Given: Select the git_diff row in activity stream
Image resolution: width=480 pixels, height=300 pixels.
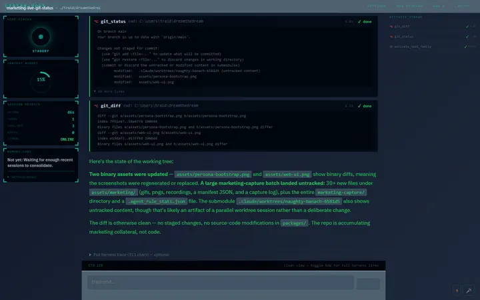Looking at the screenshot, I should (432, 27).
